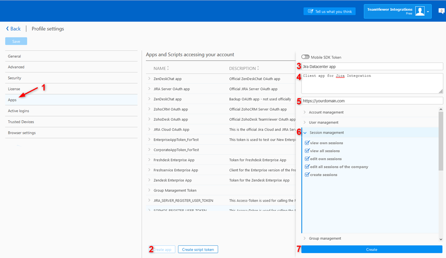
Task: Collapse the Session management section
Action: (305, 133)
